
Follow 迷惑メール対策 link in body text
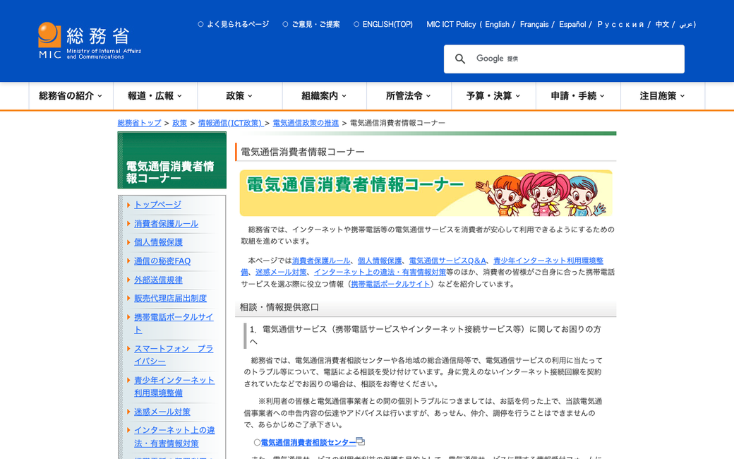coord(281,272)
